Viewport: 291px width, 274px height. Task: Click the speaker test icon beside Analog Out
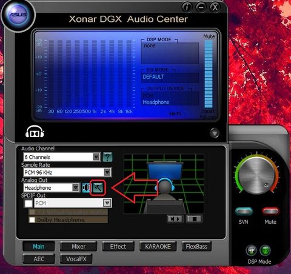point(86,188)
